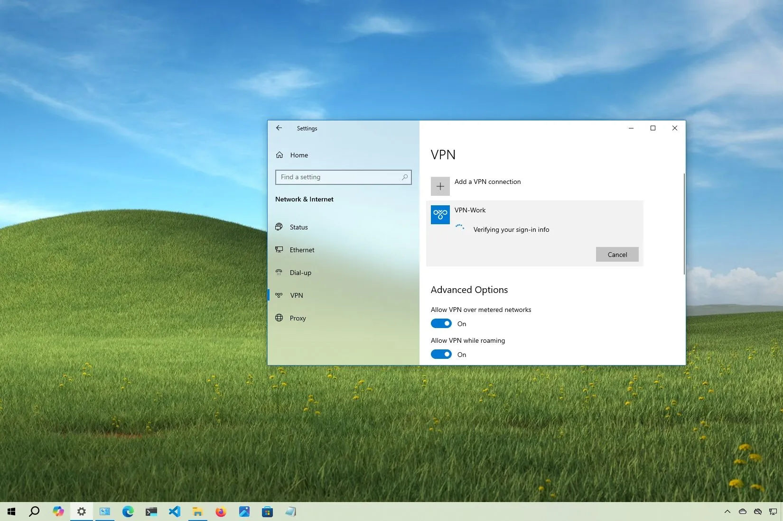
Task: Expand hidden icons in the system tray
Action: [727, 512]
